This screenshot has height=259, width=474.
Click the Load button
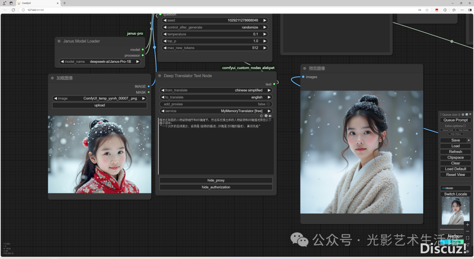(455, 146)
